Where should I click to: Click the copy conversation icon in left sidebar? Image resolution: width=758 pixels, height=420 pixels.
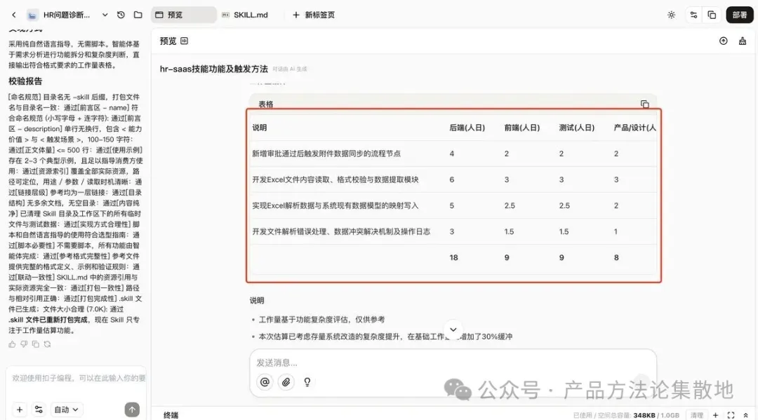35,344
